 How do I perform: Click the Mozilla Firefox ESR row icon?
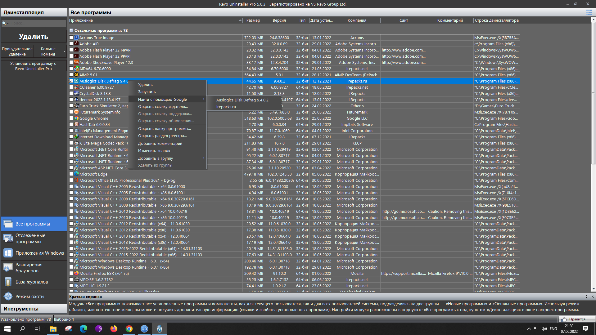[x=76, y=273]
